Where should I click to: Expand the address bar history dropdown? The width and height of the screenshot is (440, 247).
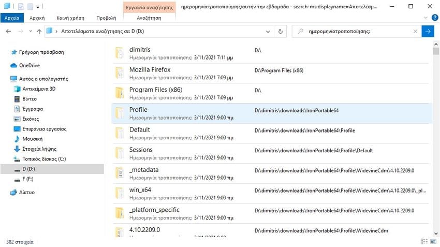(269, 31)
